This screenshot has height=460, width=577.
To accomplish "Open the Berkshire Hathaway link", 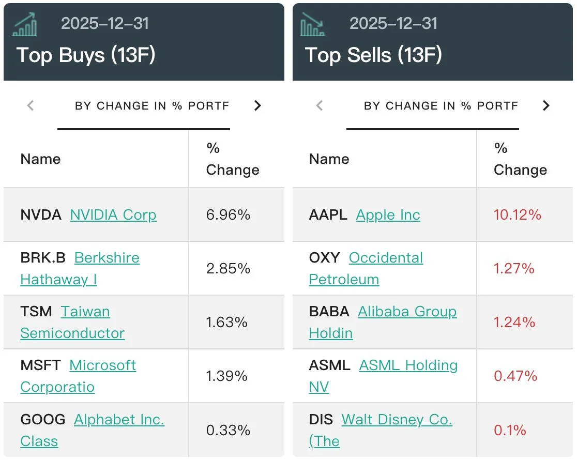I will pyautogui.click(x=107, y=258).
